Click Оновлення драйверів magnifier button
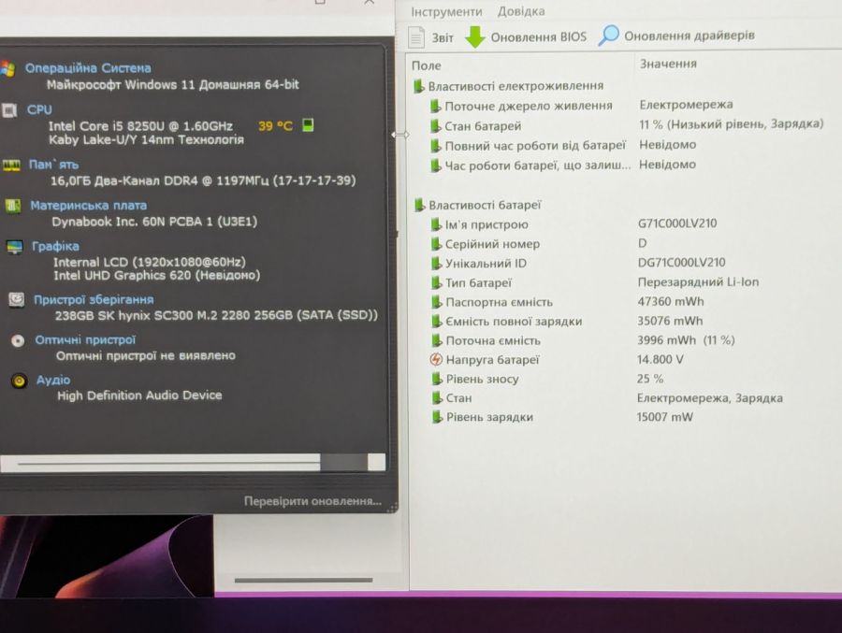 click(x=676, y=36)
